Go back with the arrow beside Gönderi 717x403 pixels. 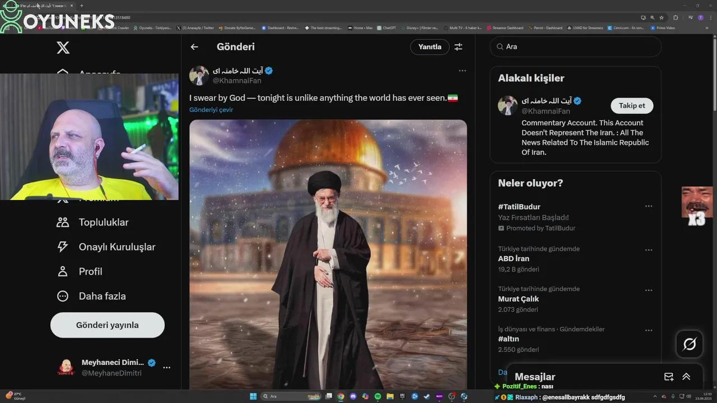click(x=194, y=47)
